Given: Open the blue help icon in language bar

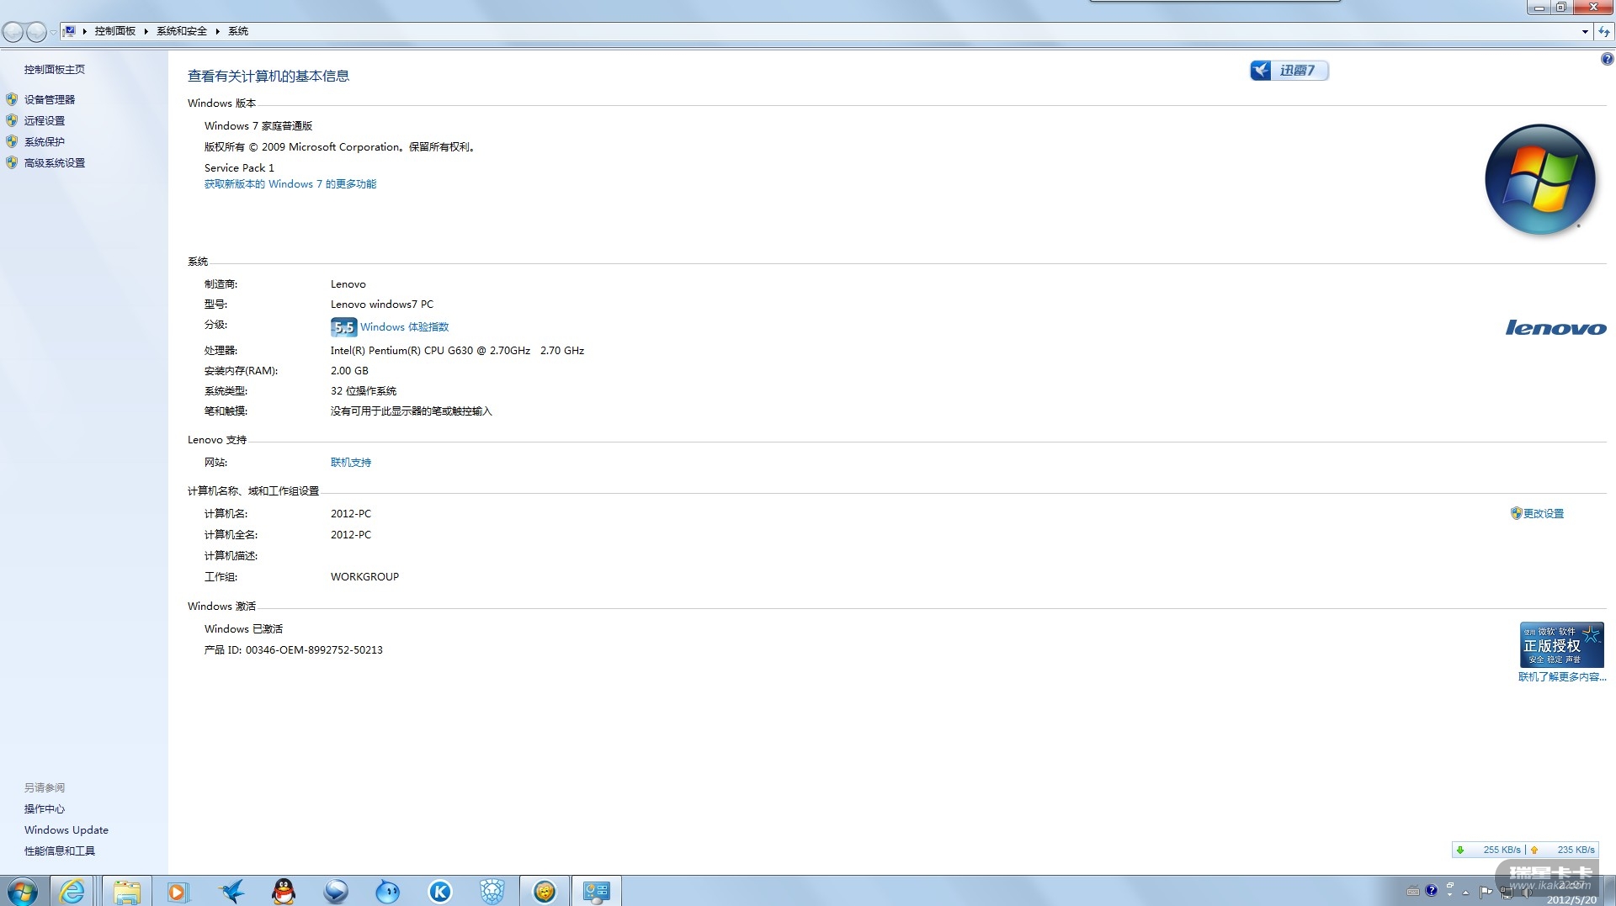Looking at the screenshot, I should (x=1431, y=891).
